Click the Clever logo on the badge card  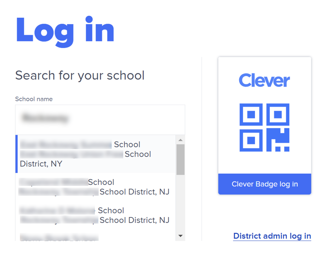pyautogui.click(x=264, y=80)
